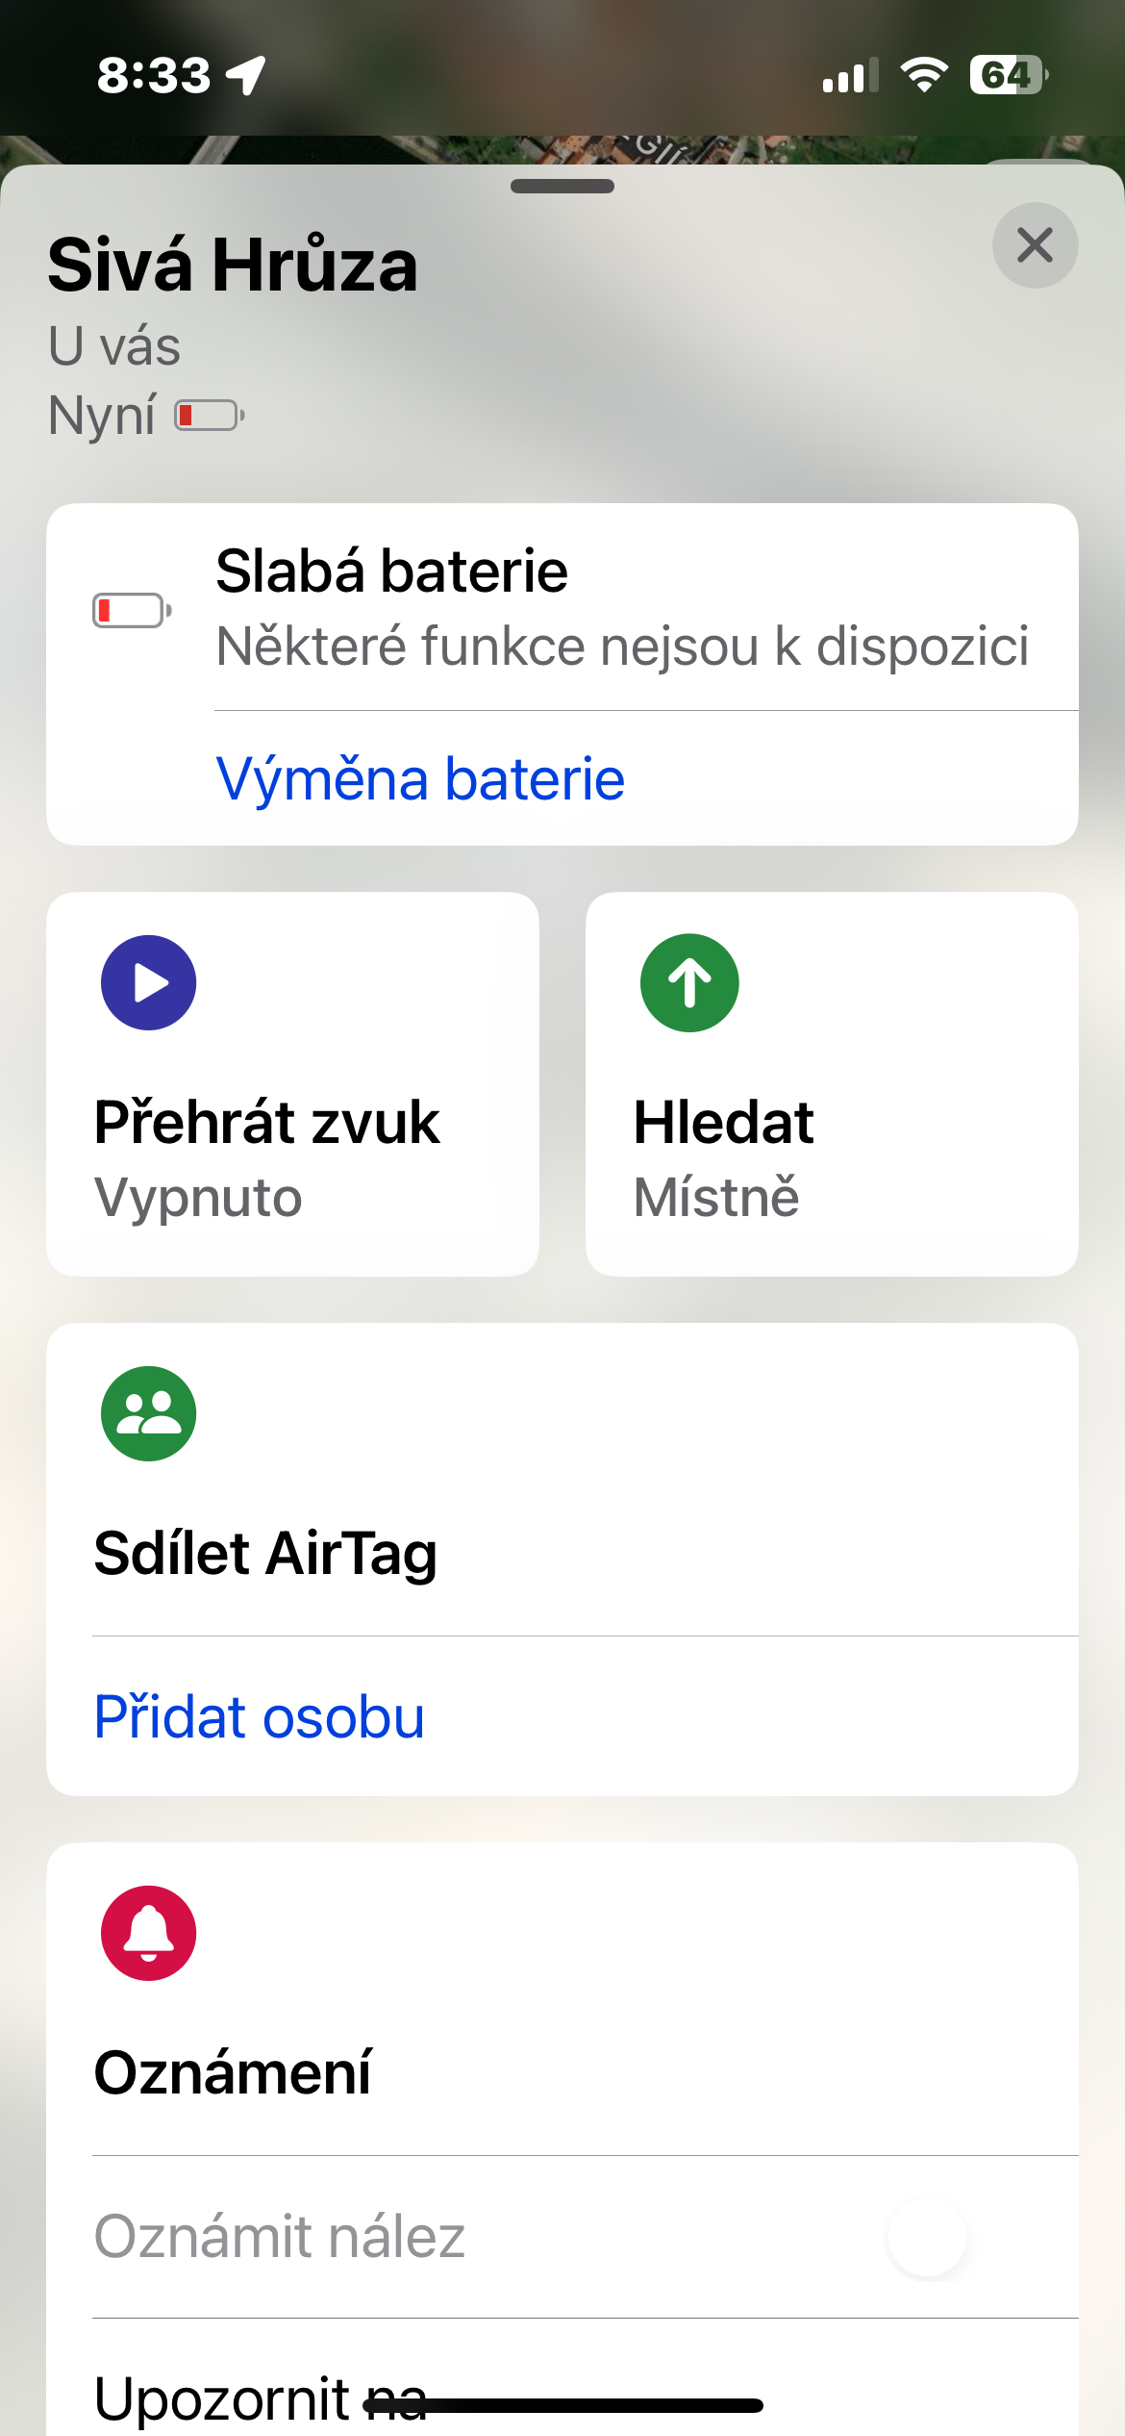Image resolution: width=1125 pixels, height=2436 pixels.
Task: Tap the Sdílet AirTag heading
Action: 265,1553
